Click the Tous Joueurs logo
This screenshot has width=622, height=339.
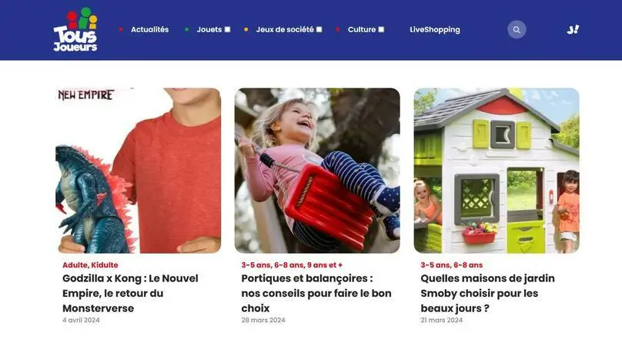click(x=75, y=30)
